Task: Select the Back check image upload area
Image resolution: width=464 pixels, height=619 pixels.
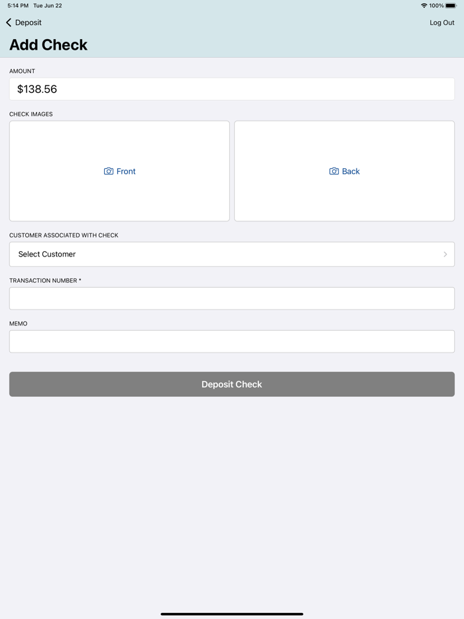Action: [344, 170]
